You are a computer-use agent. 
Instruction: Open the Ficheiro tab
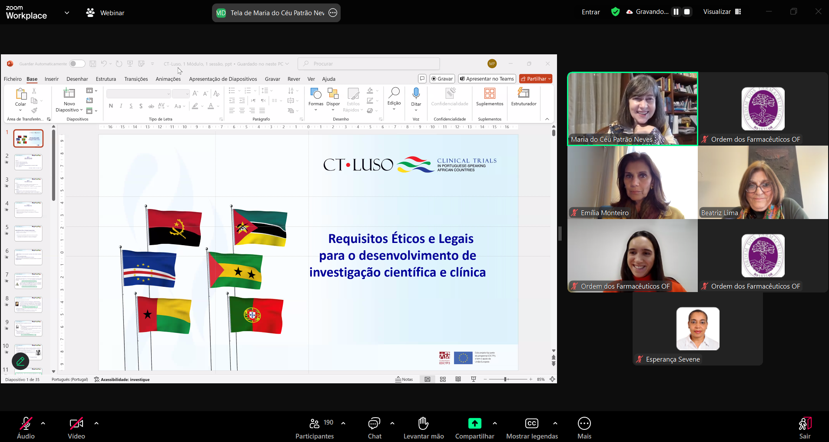pyautogui.click(x=13, y=79)
